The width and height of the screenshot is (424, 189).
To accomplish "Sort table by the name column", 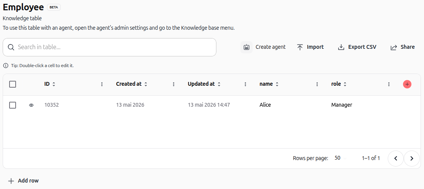I will click(269, 84).
